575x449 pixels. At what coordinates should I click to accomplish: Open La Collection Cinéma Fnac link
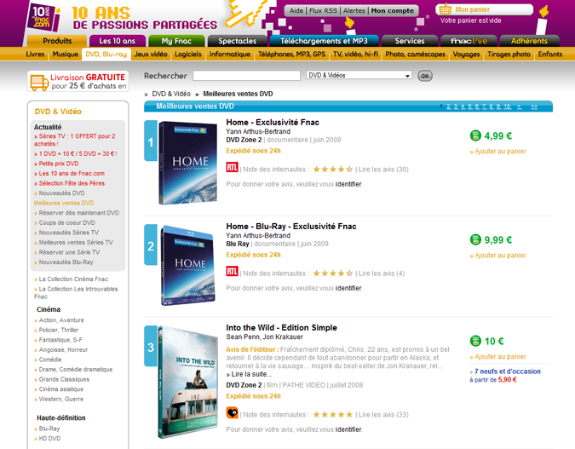point(73,279)
